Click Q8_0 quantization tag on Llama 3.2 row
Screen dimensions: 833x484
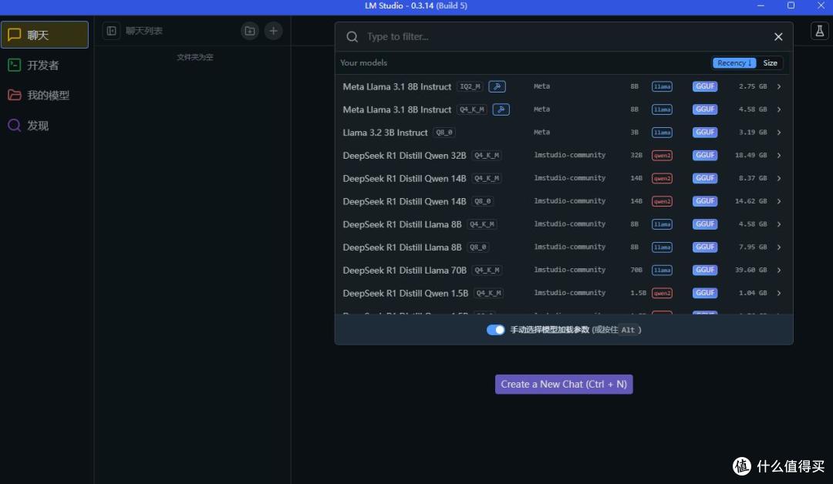444,132
